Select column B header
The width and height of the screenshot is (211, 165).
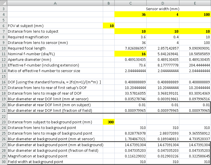109,3
